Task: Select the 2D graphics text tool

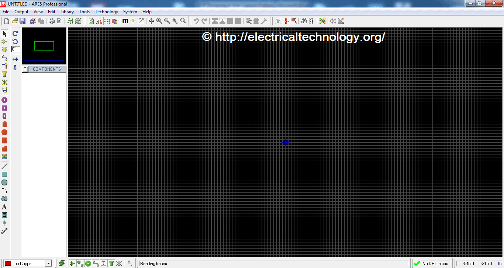Action: pos(4,207)
